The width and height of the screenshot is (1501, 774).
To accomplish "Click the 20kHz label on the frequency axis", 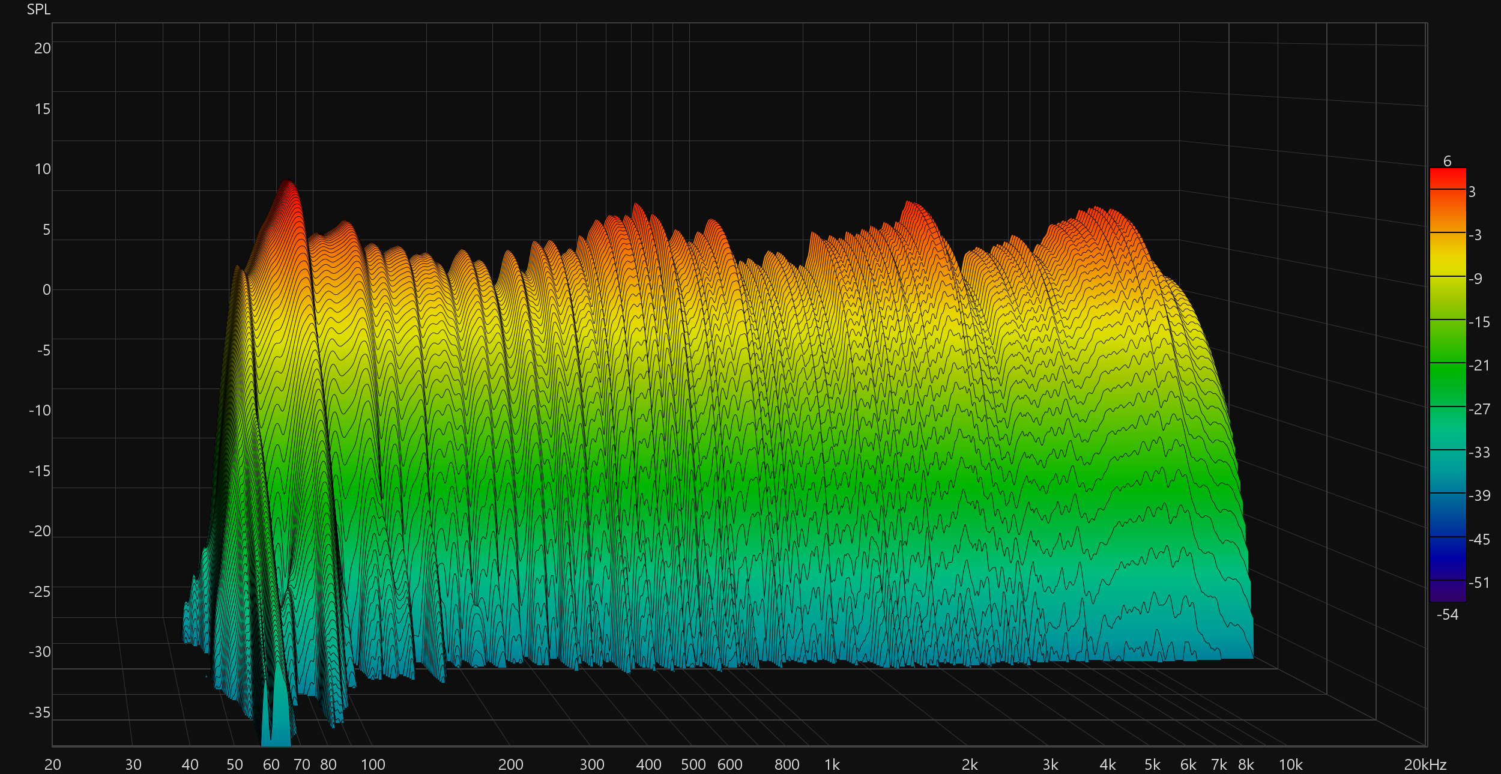I will coord(1424,764).
